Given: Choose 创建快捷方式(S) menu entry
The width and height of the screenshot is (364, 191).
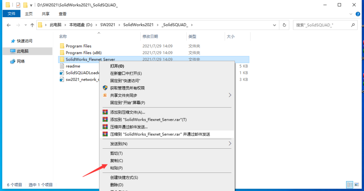Looking at the screenshot, I should tap(167, 178).
